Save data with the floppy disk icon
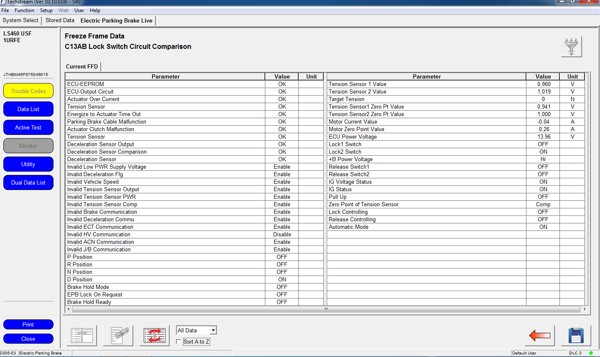 point(576,336)
